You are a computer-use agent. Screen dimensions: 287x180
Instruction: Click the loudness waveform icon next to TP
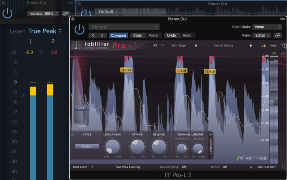(248, 158)
